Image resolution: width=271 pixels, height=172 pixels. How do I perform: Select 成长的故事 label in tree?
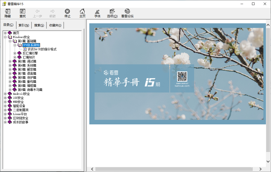pos(21,122)
